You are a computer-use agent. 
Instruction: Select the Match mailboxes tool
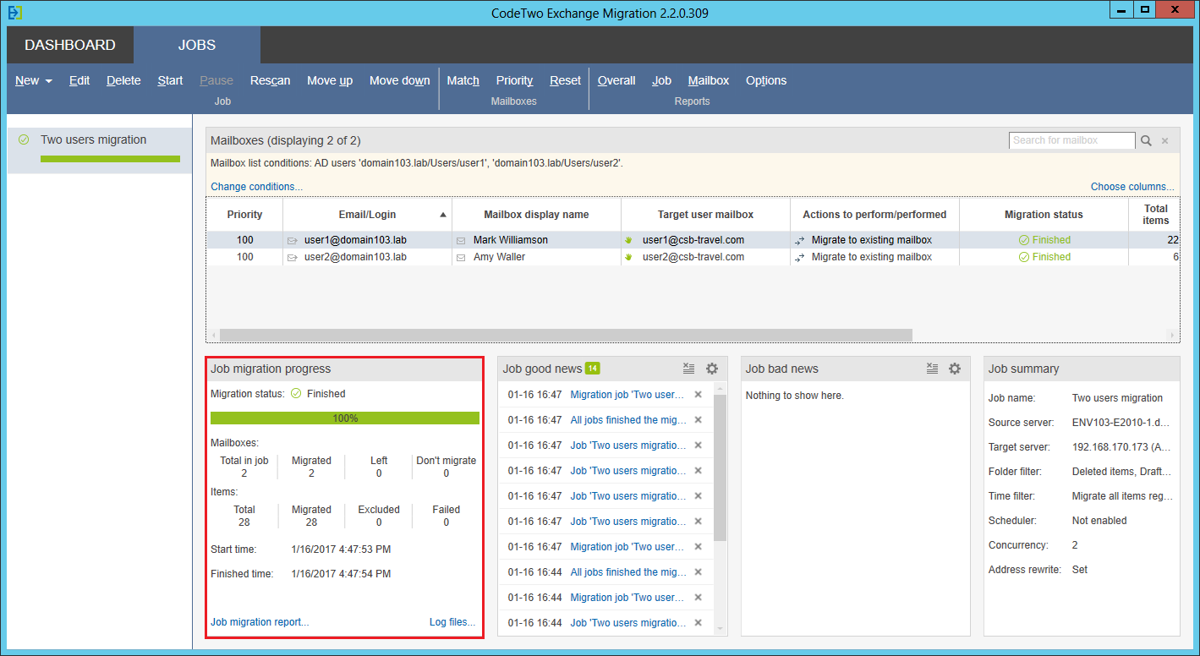[x=463, y=80]
